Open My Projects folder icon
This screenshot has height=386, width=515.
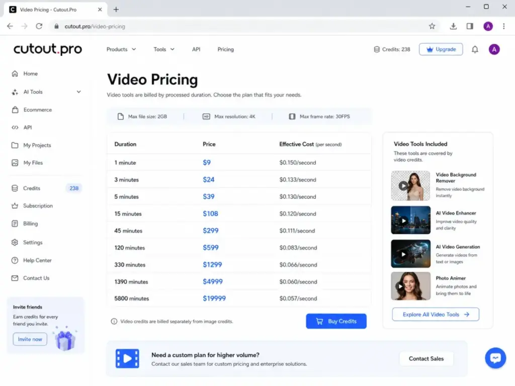tap(15, 145)
